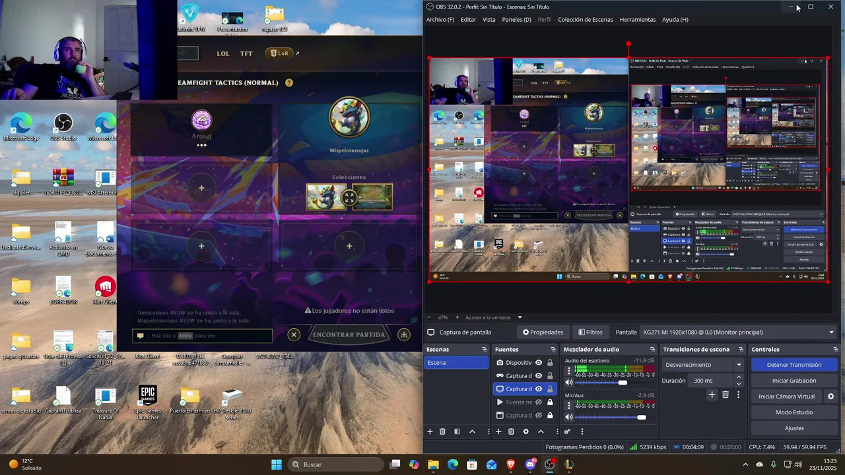
Task: Hide the selected Captura source eye icon
Action: pos(539,389)
